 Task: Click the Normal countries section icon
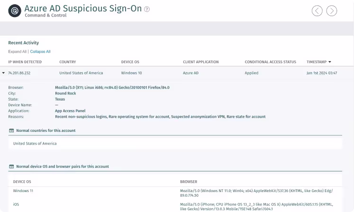coord(11,130)
